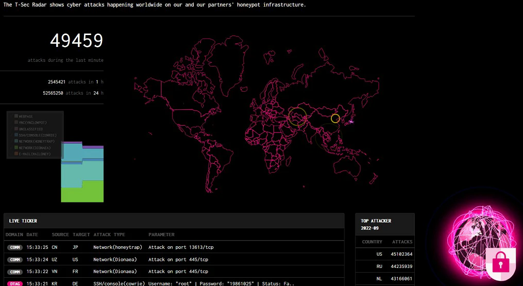
Task: Toggle the VNC(VNCLOWPOT) legend entry
Action: 30,123
